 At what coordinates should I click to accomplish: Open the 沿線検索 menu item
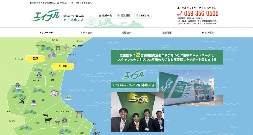pos(126,33)
